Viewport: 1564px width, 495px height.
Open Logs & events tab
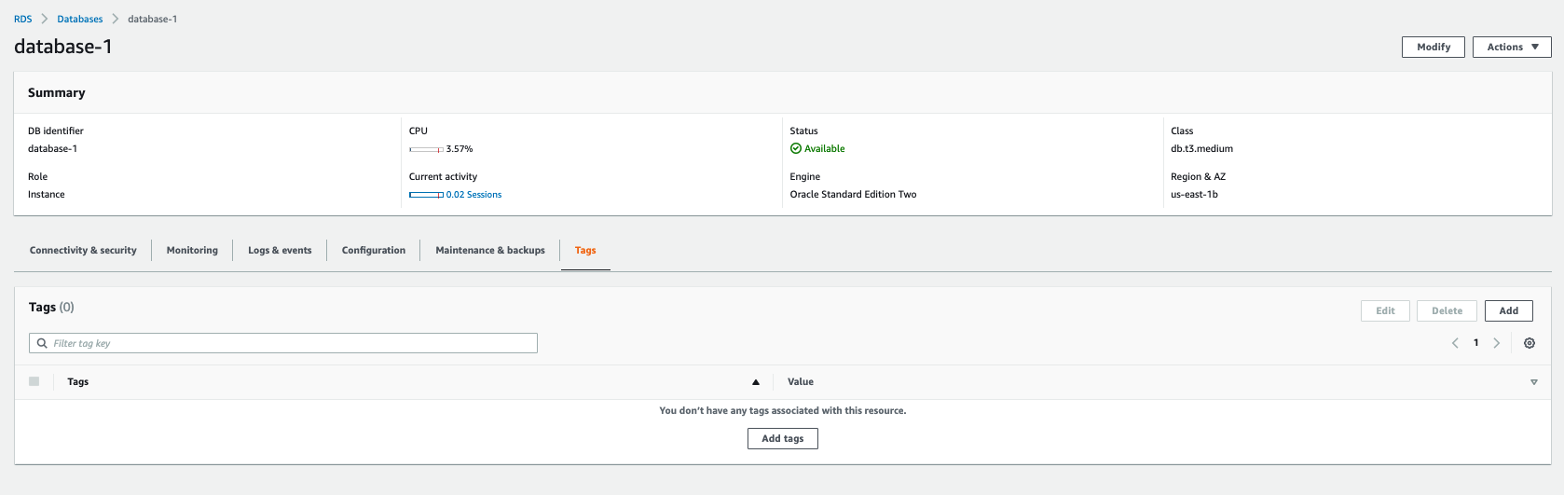(280, 250)
